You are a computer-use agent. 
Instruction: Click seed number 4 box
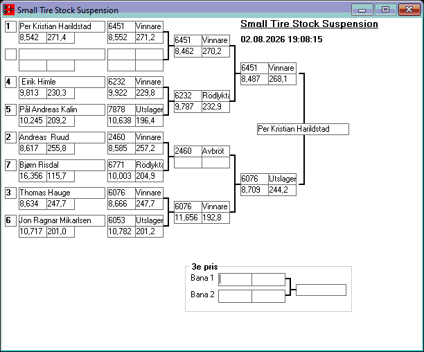[x=11, y=82]
